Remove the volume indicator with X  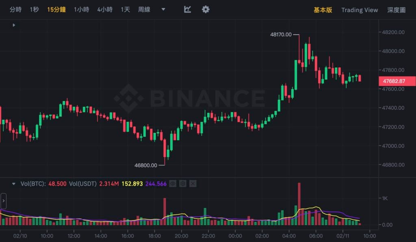[x=193, y=184]
